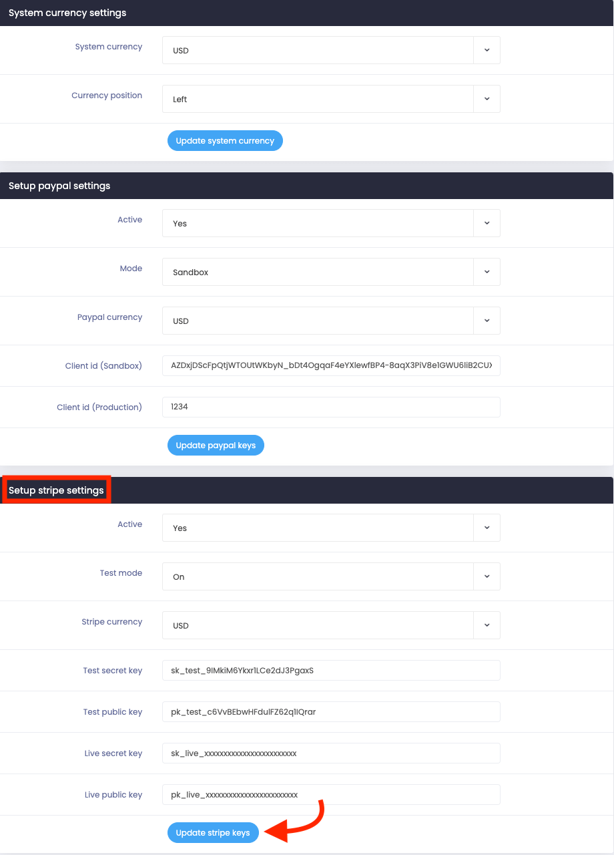Click the "Test mode" label
Viewport: 614px width, 855px height.
pyautogui.click(x=121, y=573)
